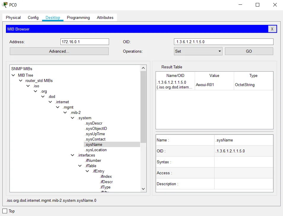The width and height of the screenshot is (283, 216).
Task: Collapse the .dod tree node
Action: [43, 96]
